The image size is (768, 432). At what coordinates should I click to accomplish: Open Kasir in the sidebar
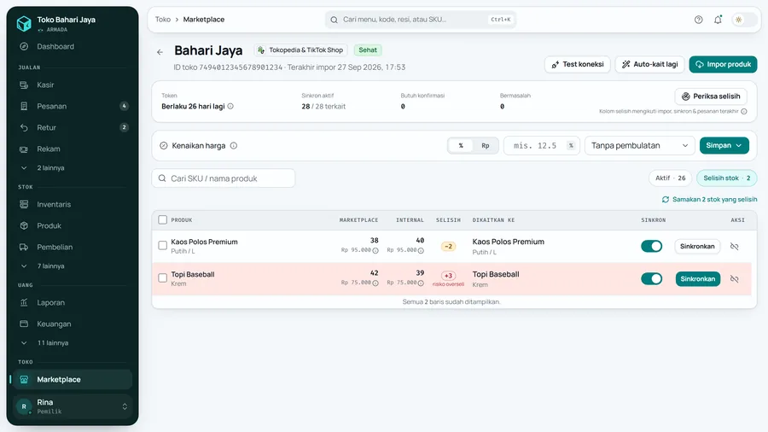73,85
